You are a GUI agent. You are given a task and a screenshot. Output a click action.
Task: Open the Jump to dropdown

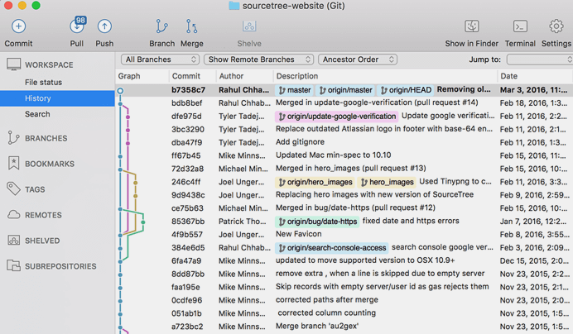coord(539,60)
